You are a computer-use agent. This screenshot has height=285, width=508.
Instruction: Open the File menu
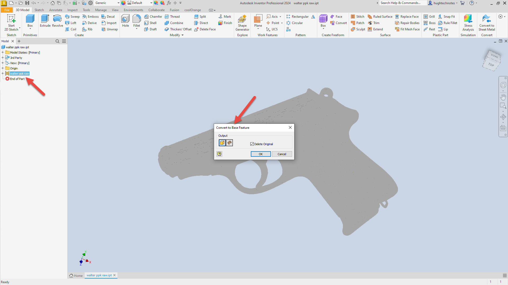[7, 10]
